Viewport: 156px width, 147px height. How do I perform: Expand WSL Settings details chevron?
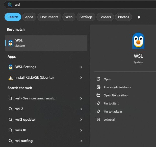tap(81, 67)
